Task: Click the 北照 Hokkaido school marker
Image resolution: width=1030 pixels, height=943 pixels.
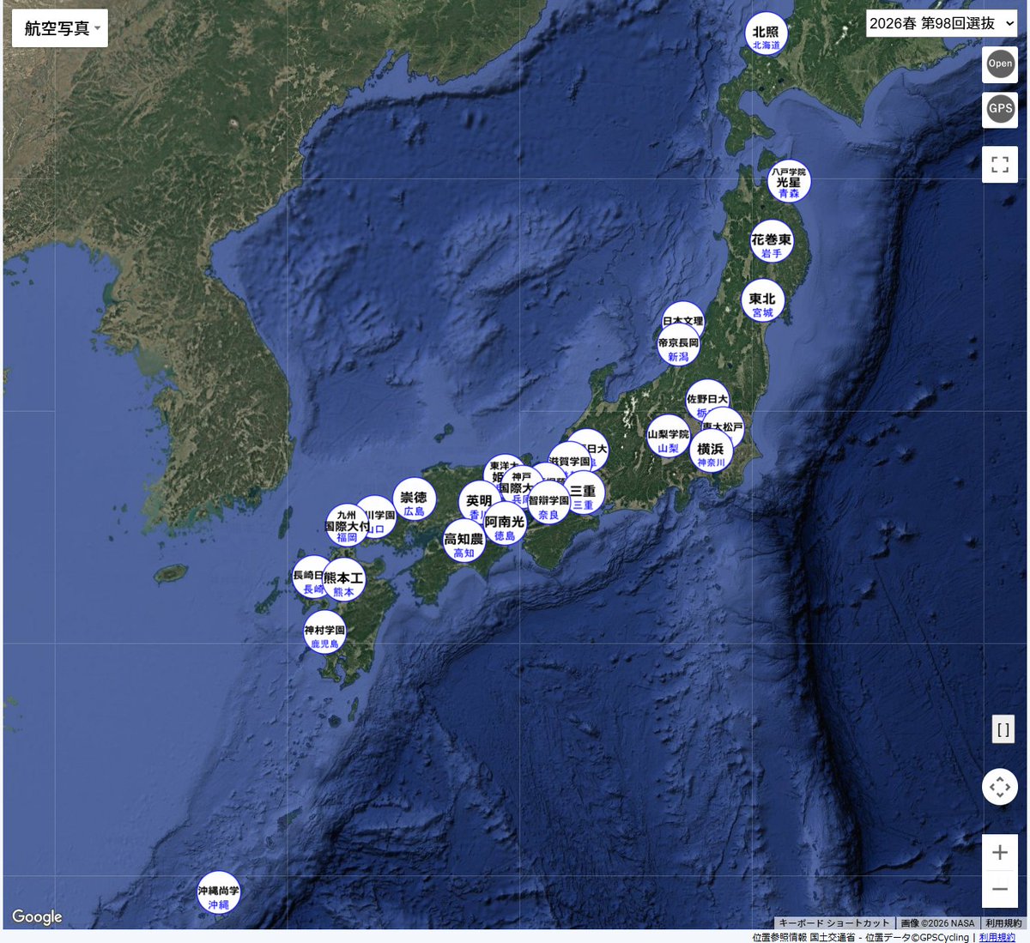Action: (x=766, y=34)
